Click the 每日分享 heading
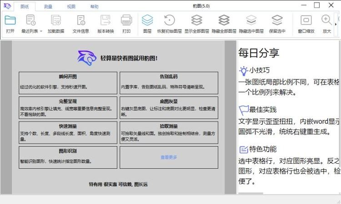Image resolution: width=341 pixels, height=204 pixels. (259, 53)
